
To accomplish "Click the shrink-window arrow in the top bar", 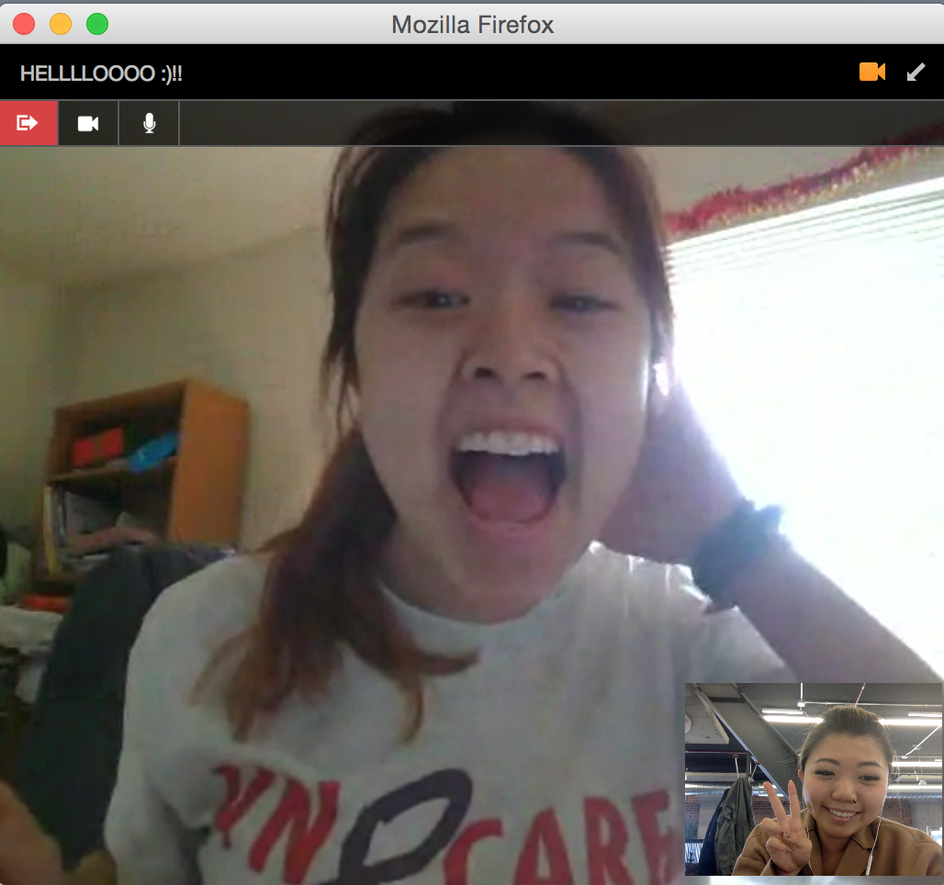I will 915,72.
